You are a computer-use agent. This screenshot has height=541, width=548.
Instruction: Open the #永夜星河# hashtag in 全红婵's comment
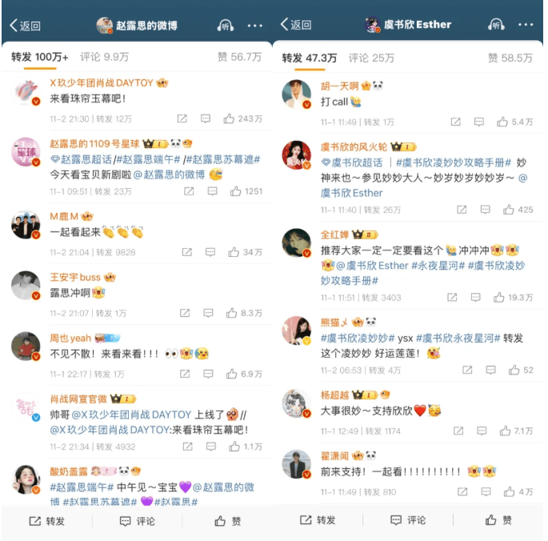(x=438, y=266)
